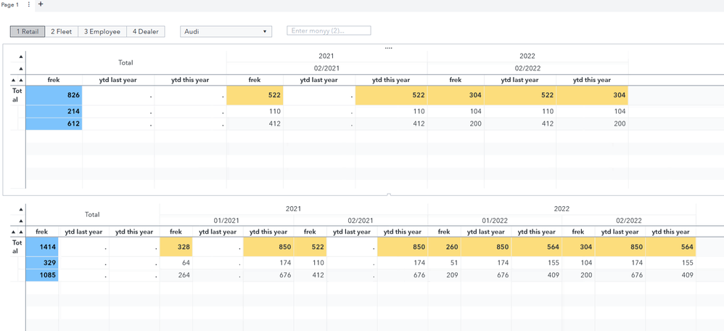Select the 1 Retail button
Screen dimensions: 724x331
tap(28, 31)
